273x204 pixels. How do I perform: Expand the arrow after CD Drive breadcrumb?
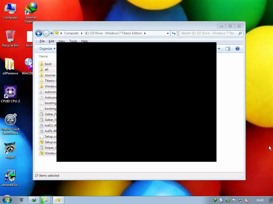click(145, 33)
